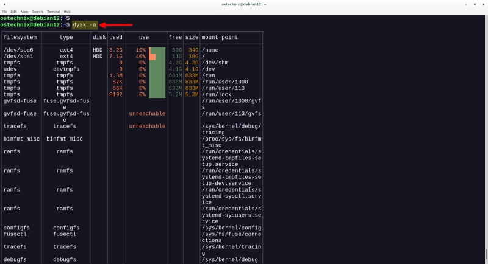This screenshot has width=488, height=264.
Task: Click the /run/user/113 mount point
Action: [x=223, y=88]
